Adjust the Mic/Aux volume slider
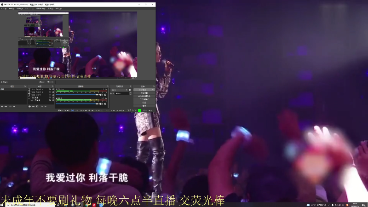 tap(77, 95)
